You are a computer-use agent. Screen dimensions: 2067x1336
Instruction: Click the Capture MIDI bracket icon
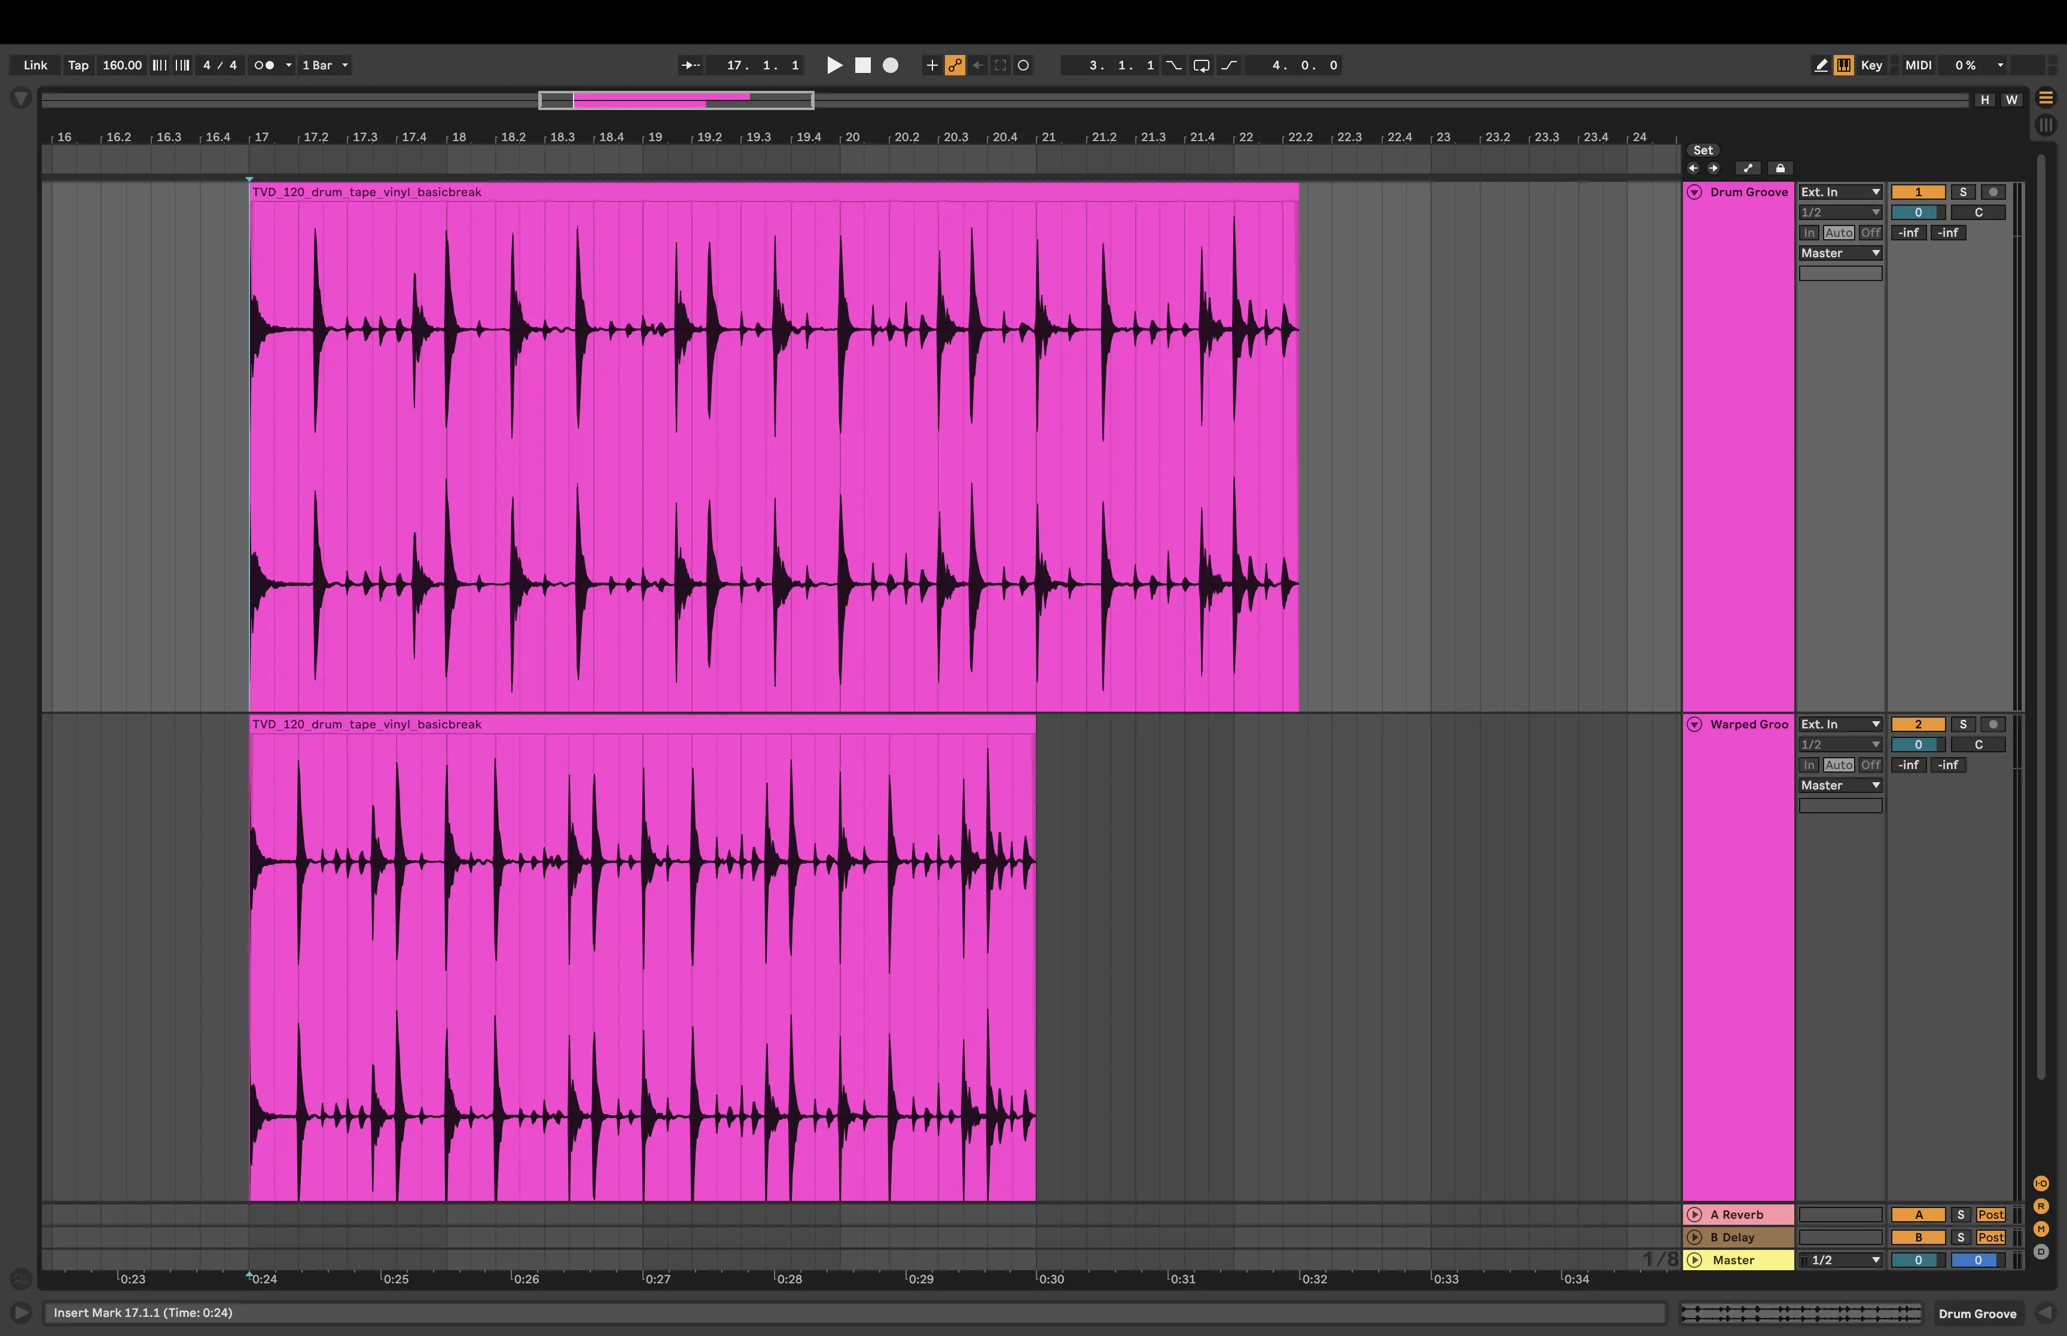tap(1000, 65)
